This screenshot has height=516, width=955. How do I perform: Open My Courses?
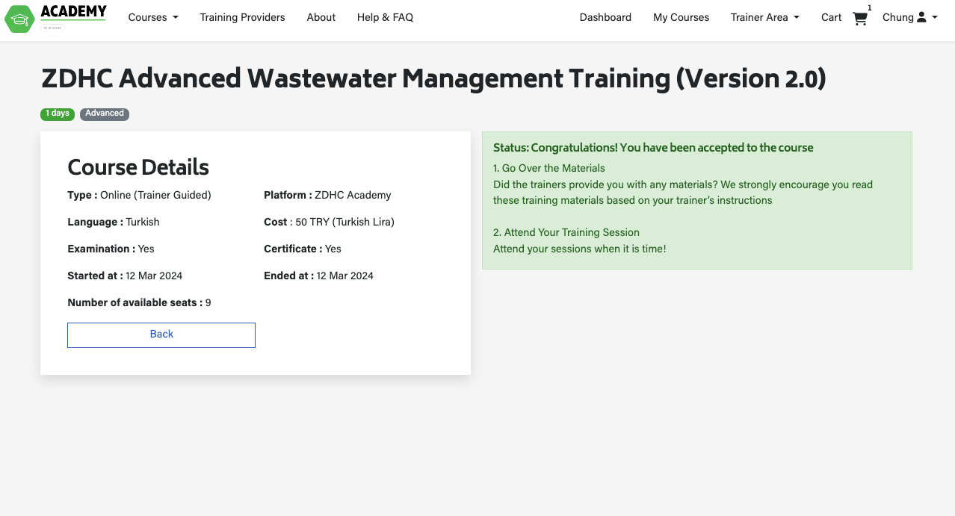pyautogui.click(x=681, y=17)
